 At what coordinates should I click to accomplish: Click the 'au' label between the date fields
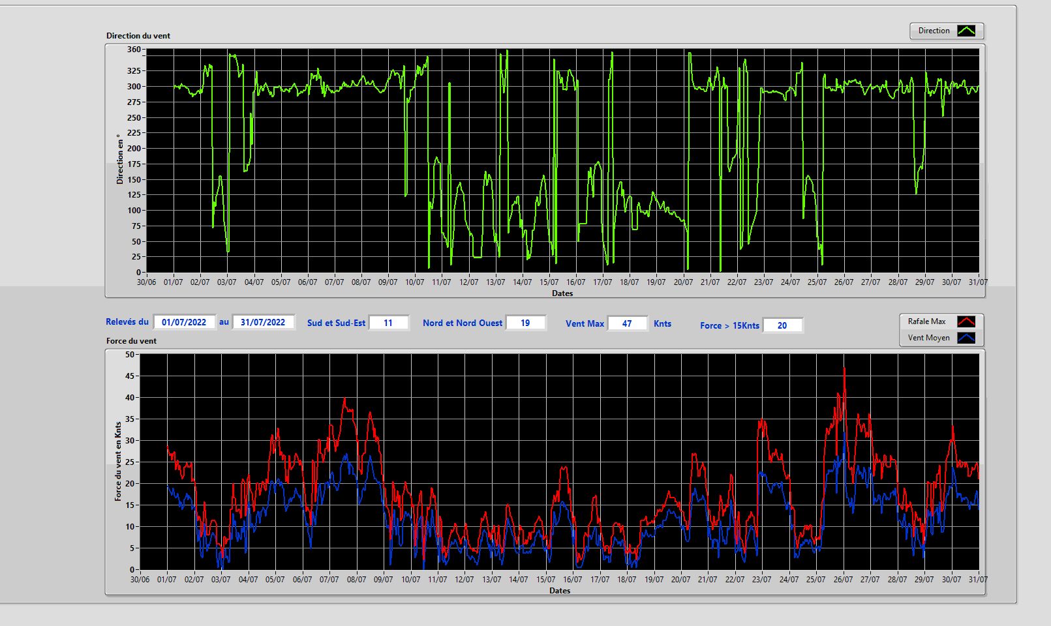[x=224, y=321]
